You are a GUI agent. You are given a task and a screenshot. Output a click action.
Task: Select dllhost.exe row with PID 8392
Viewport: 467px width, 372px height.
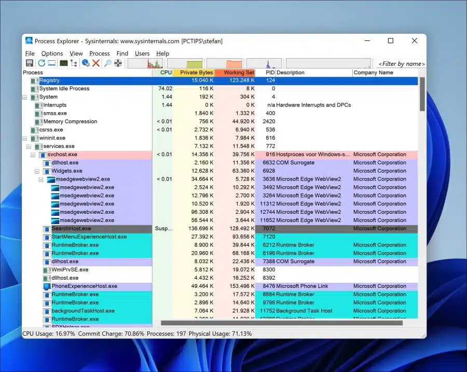[221, 278]
